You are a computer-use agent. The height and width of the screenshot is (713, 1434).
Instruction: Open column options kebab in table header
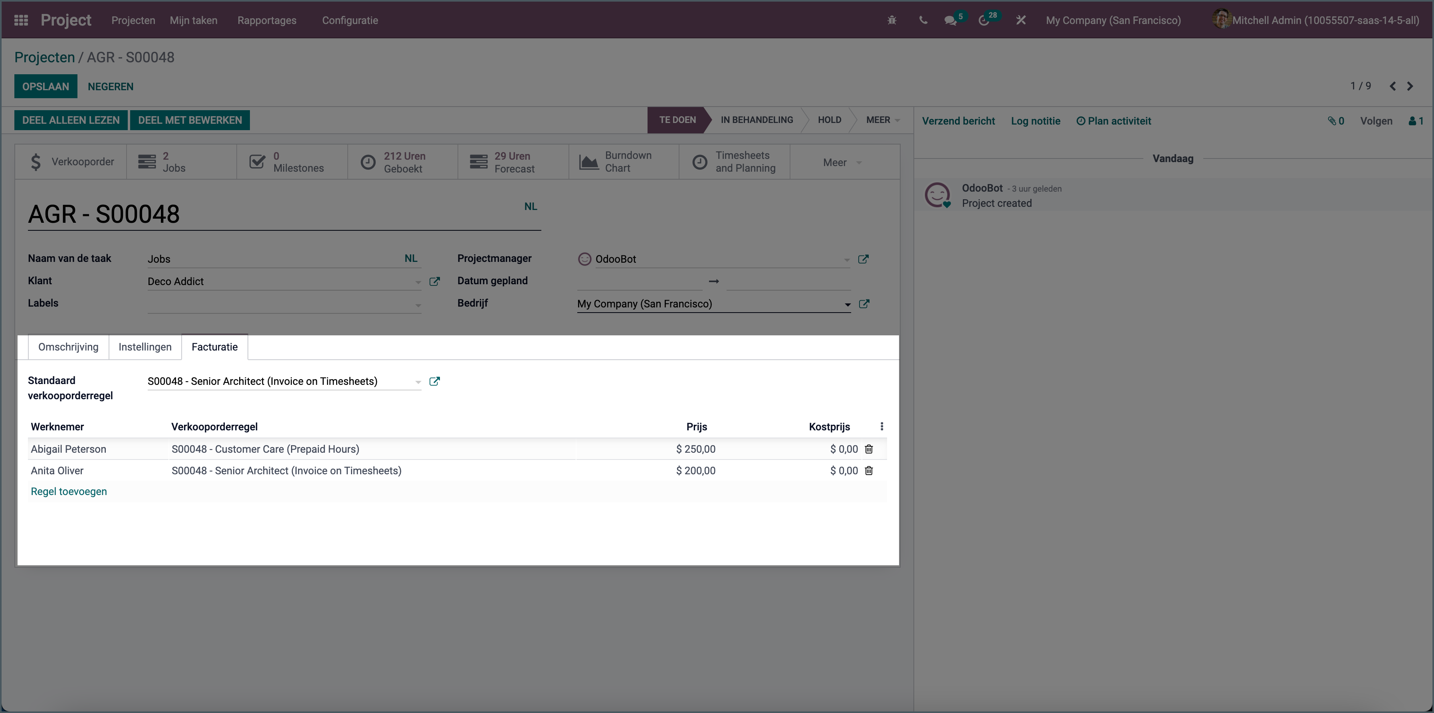click(x=882, y=427)
